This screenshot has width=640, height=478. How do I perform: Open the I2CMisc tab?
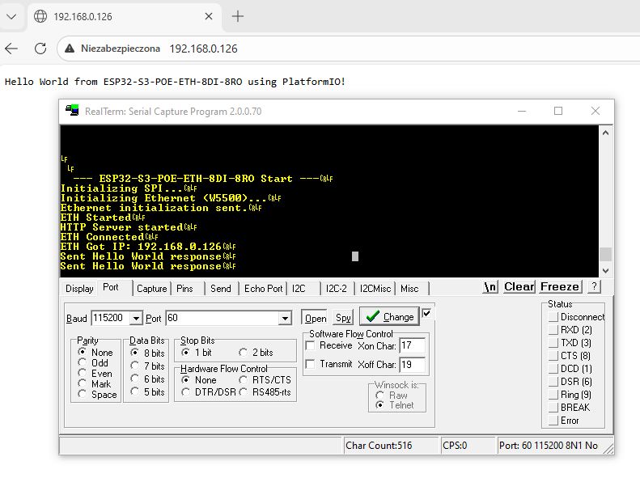click(375, 289)
